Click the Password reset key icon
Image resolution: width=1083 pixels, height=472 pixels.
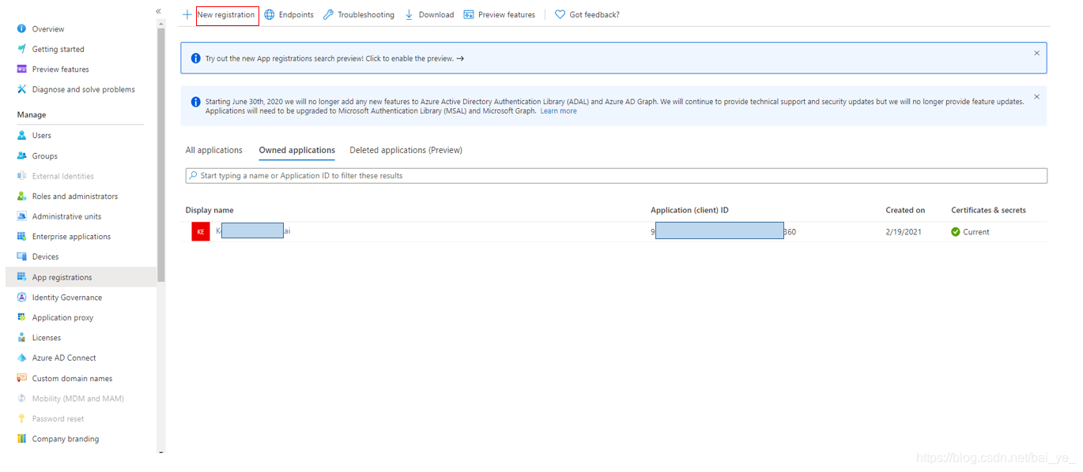[x=22, y=418]
